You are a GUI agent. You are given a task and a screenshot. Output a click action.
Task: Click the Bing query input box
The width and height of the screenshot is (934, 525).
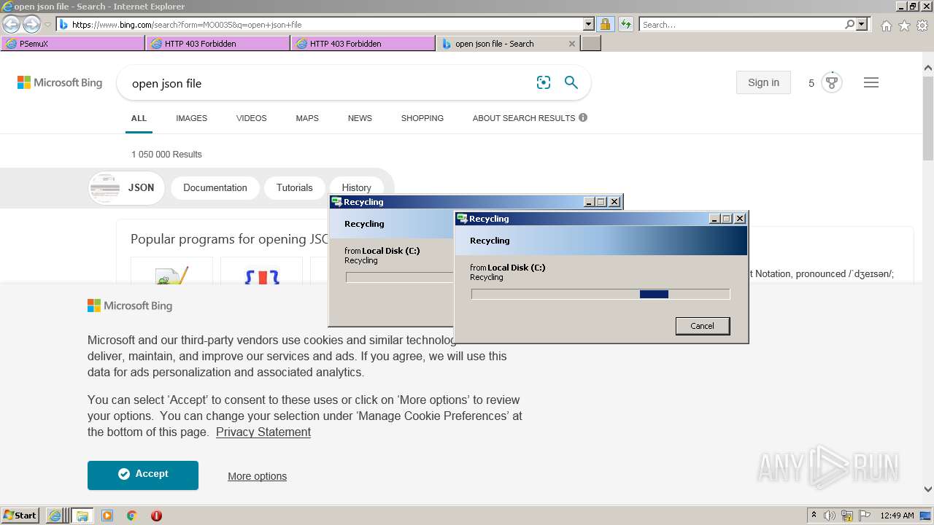[x=328, y=83]
